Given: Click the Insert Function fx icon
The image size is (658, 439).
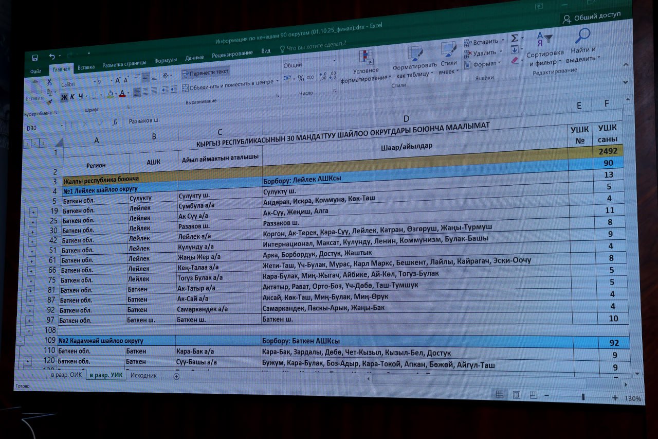Looking at the screenshot, I should [115, 122].
